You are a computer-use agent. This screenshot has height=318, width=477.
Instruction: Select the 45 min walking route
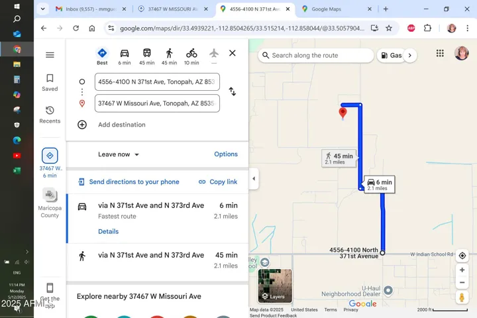tap(158, 260)
